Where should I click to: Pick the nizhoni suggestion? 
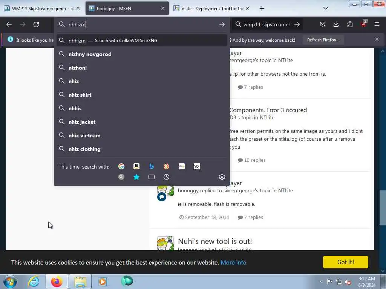(x=142, y=68)
